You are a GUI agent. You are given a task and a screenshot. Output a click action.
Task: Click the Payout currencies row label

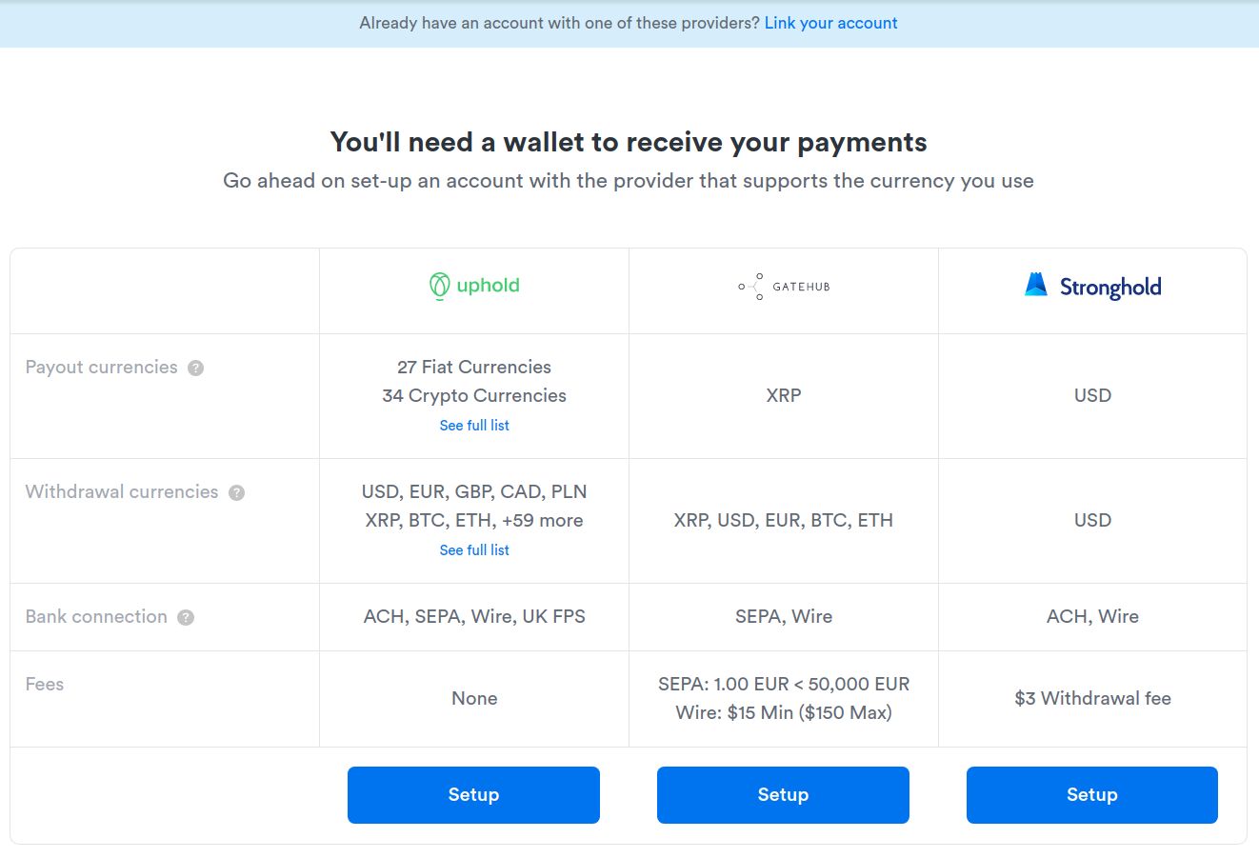tap(102, 368)
